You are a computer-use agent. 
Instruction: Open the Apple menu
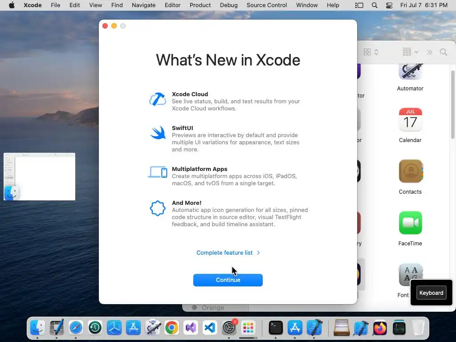pos(12,5)
